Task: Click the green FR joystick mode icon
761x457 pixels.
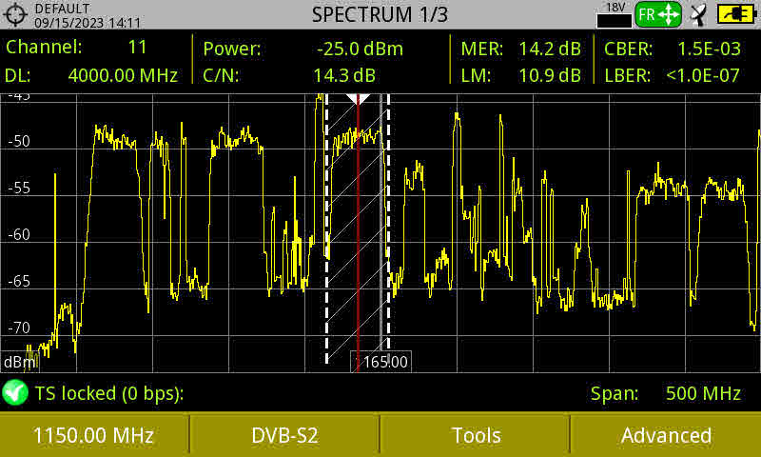Action: click(x=658, y=14)
